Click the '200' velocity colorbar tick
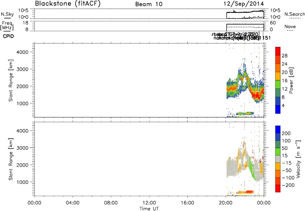The width and height of the screenshot is (305, 211). click(x=286, y=133)
